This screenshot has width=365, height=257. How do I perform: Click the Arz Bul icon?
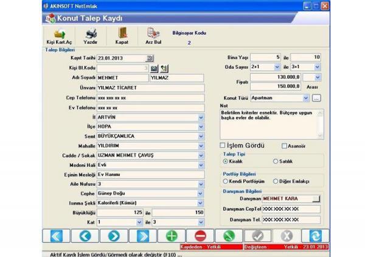[153, 33]
